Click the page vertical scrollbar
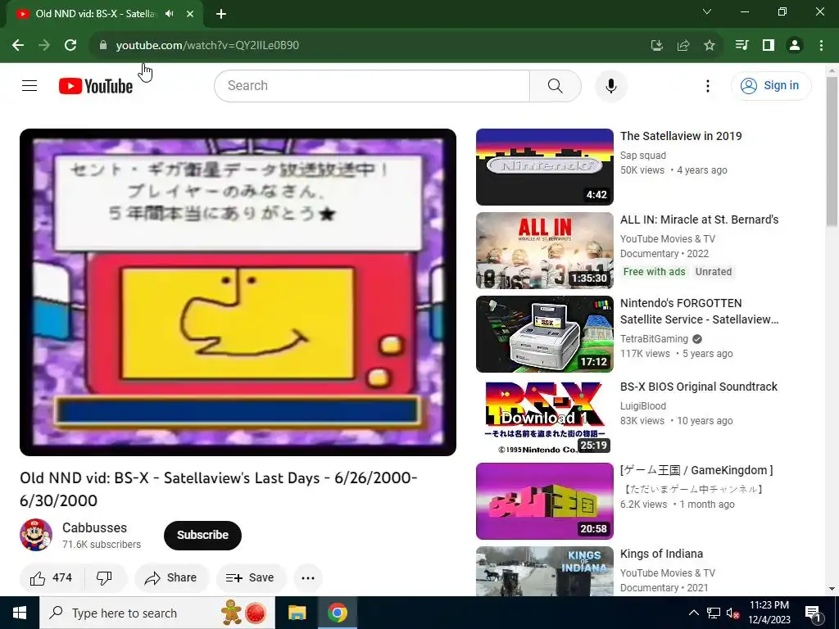 pyautogui.click(x=832, y=152)
